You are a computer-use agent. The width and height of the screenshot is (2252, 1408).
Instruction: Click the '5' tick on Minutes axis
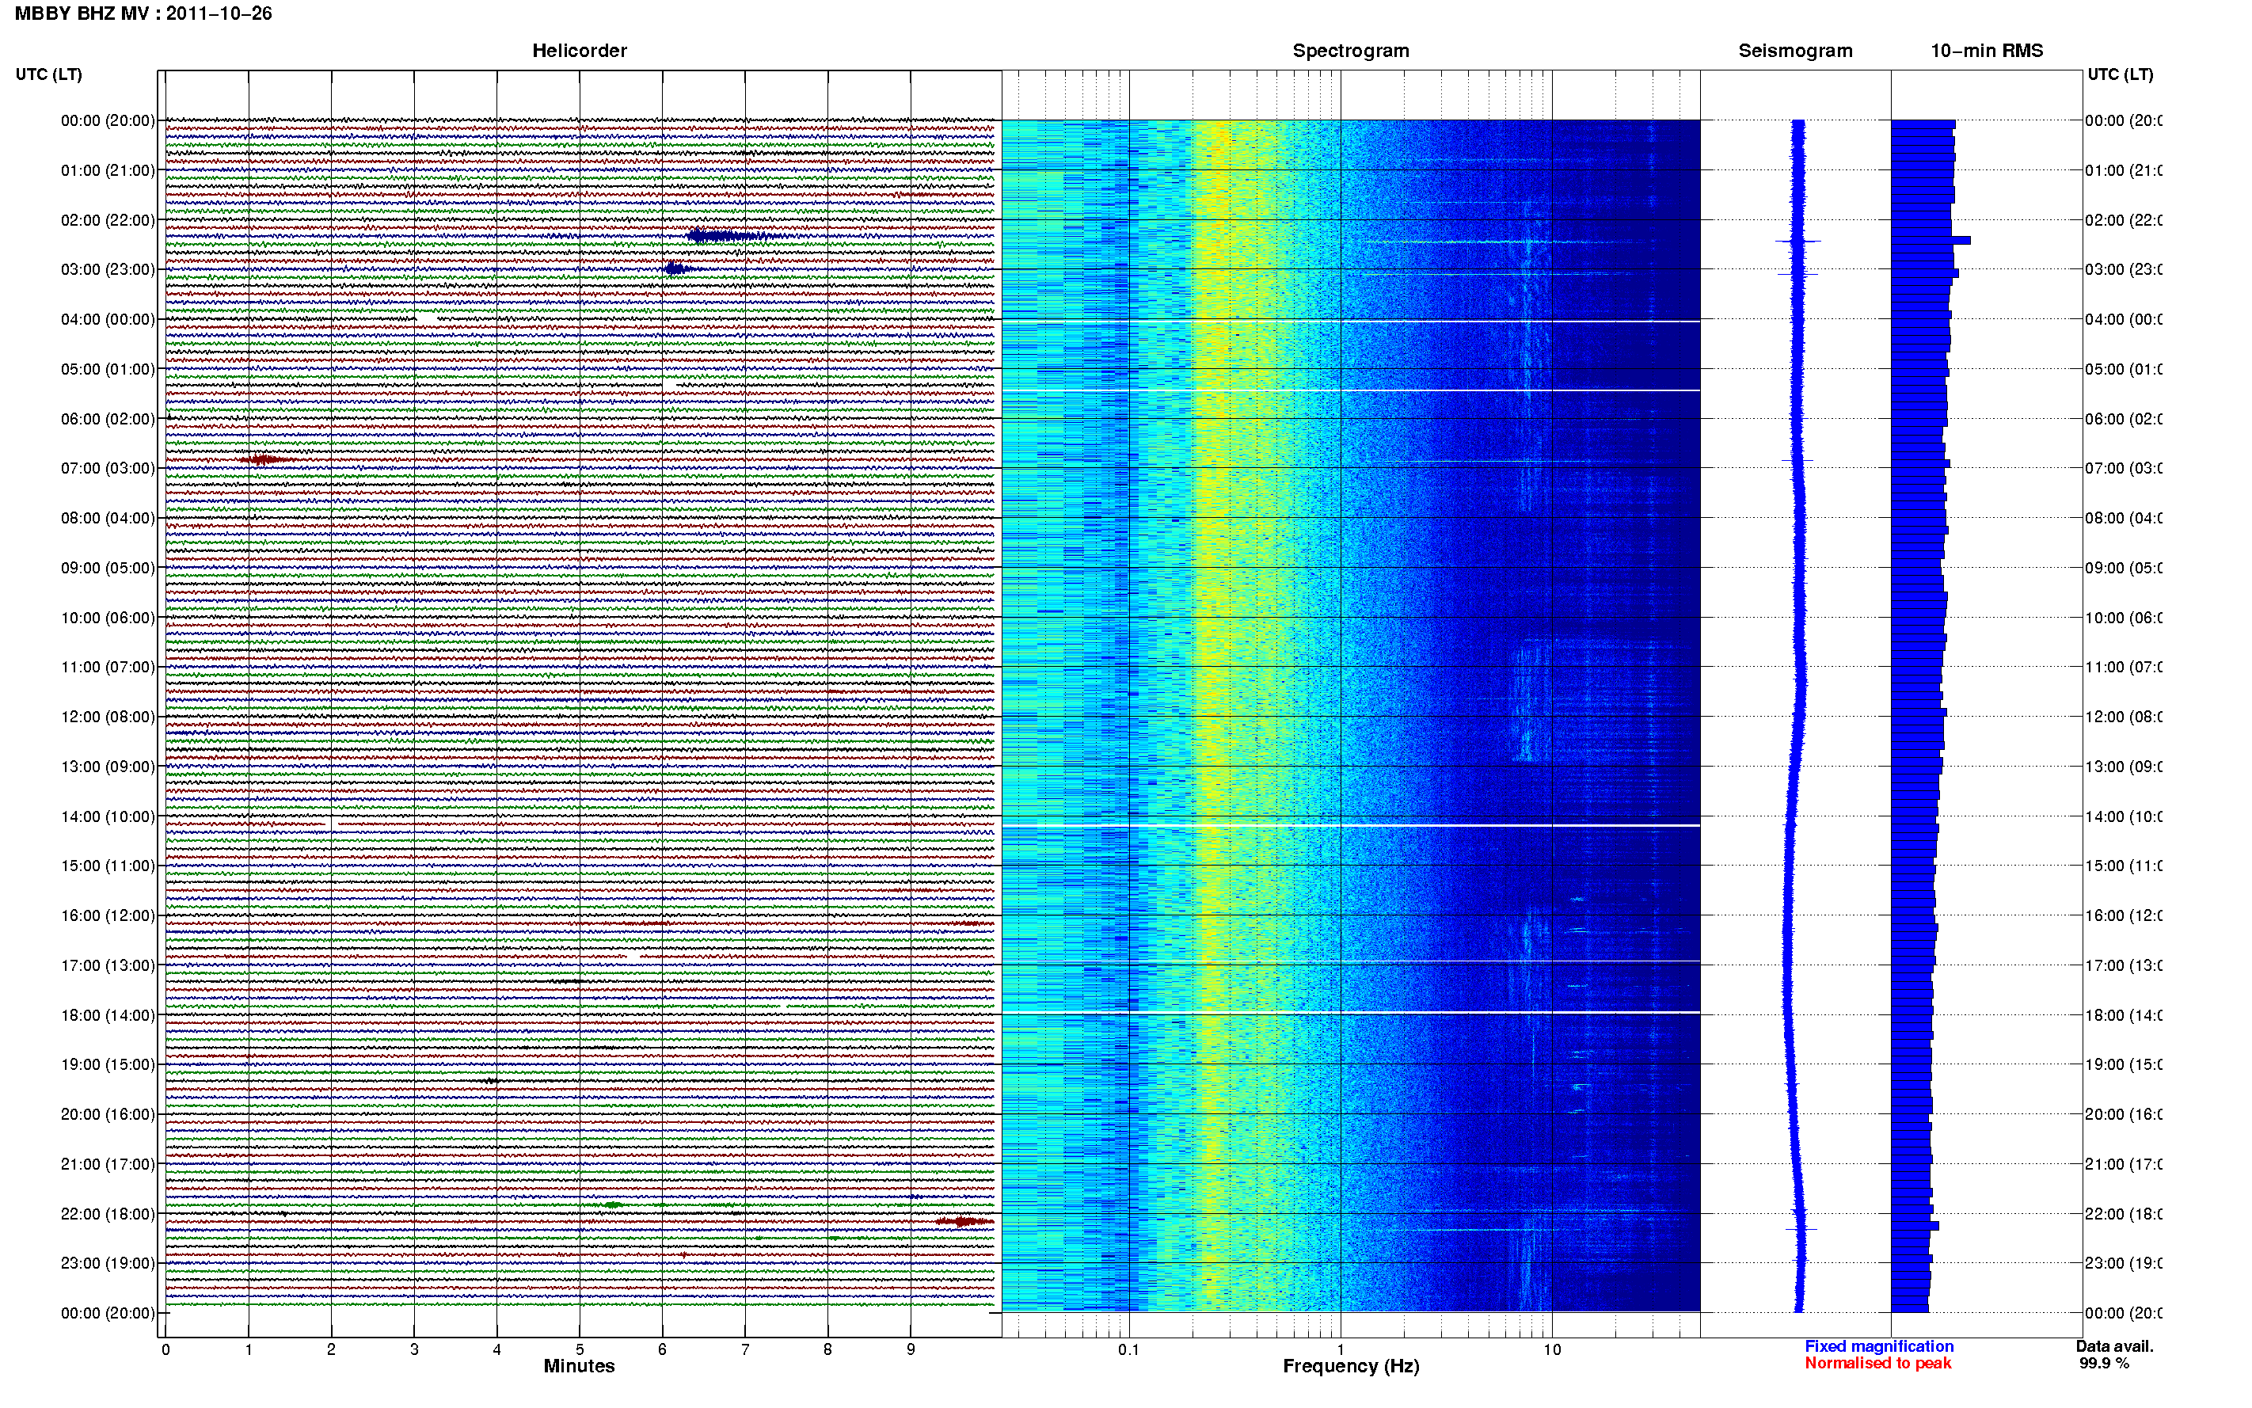[x=580, y=1349]
